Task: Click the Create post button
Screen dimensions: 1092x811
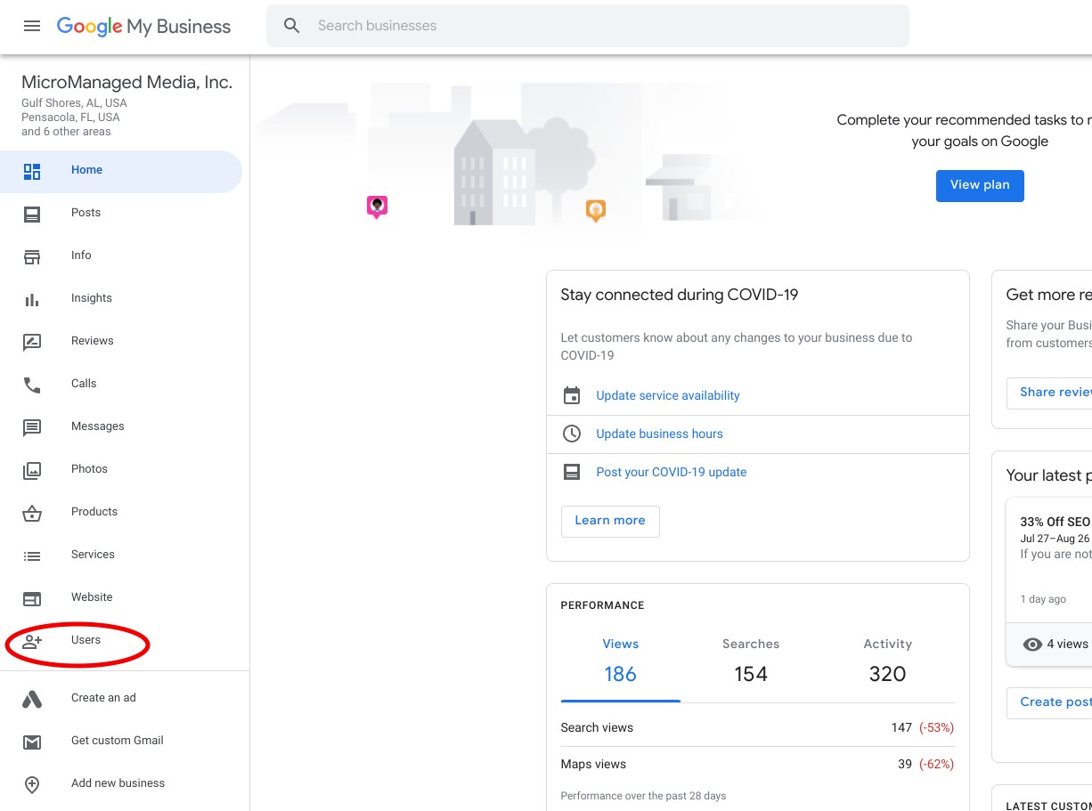Action: pyautogui.click(x=1049, y=702)
